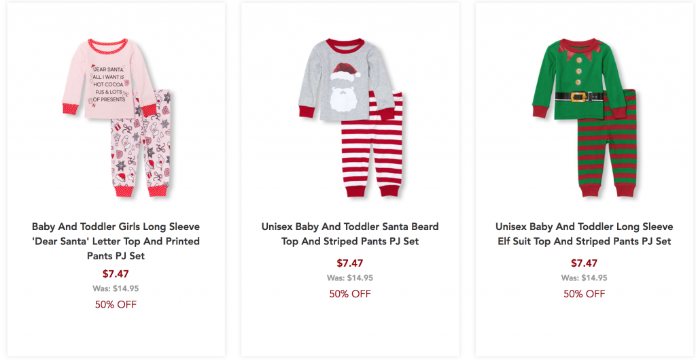Viewport: 696px width, 362px height.
Task: Click the 50% OFF label on the Elf Suit card
Action: [x=584, y=294]
